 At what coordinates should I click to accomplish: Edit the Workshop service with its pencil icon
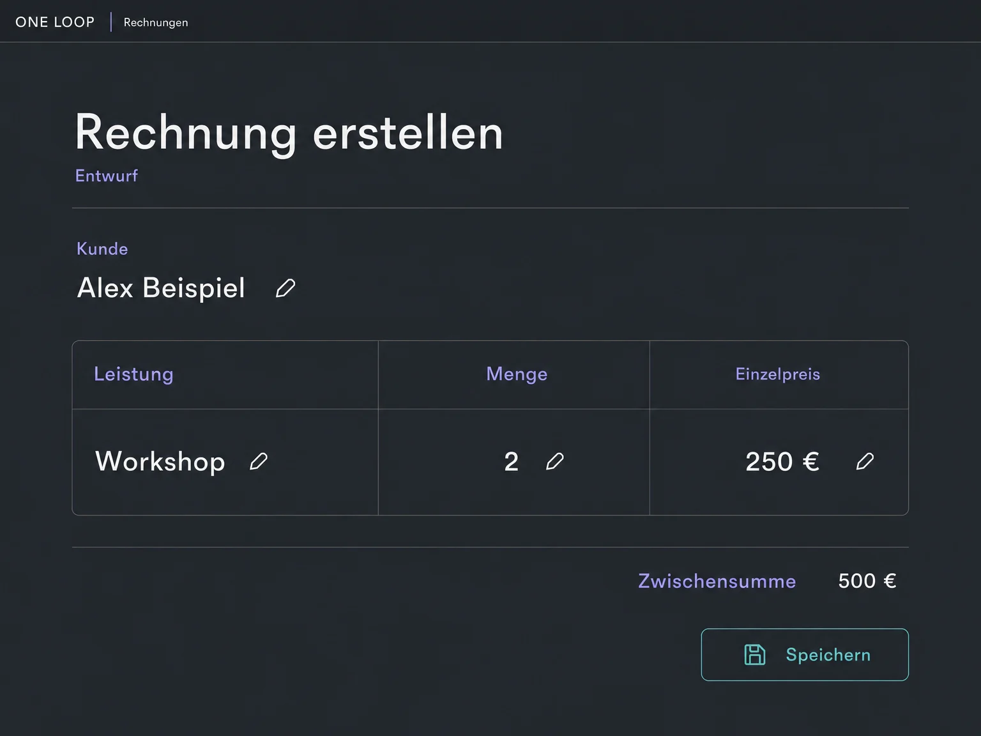point(259,461)
